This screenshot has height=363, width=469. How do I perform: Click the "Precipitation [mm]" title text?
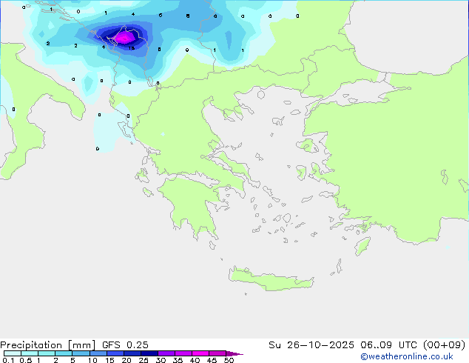coord(48,345)
